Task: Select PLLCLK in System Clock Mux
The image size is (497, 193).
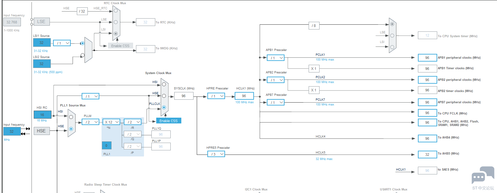Action: (x=164, y=107)
